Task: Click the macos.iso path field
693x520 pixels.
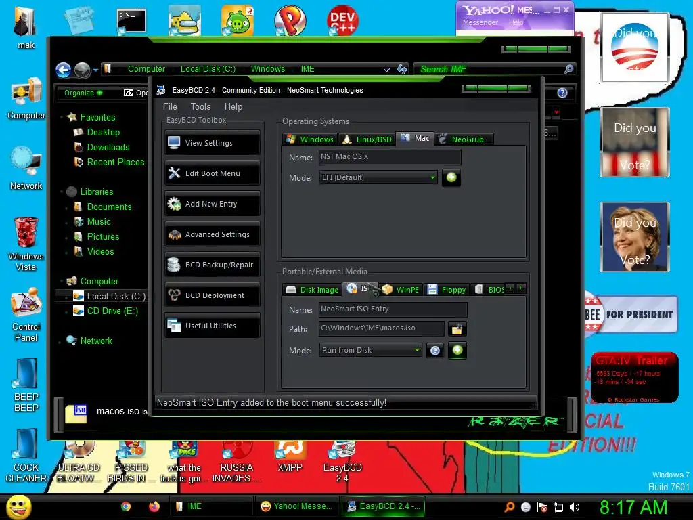Action: (382, 328)
